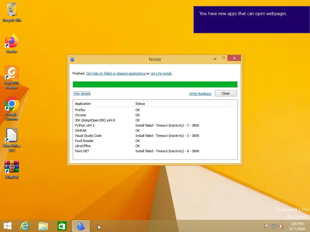Viewport: 310px width, 232px height.
Task: Select the Paint.NET row
Action: 155,151
